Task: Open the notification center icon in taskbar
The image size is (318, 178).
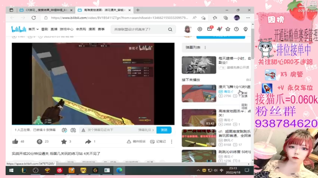Action: click(x=247, y=170)
